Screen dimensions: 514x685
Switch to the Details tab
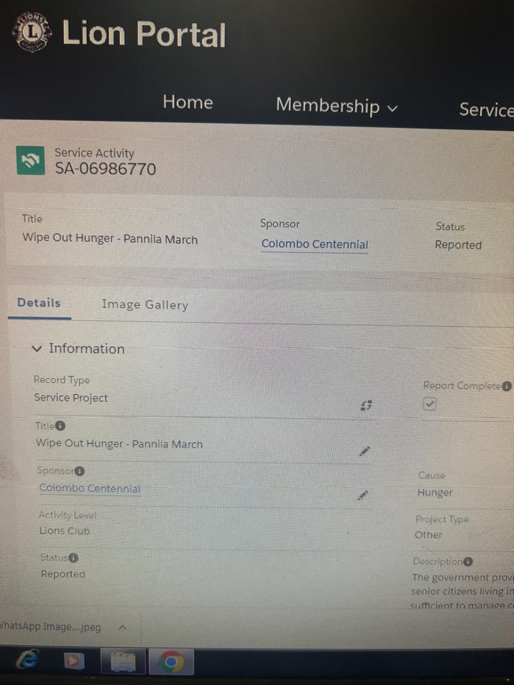(39, 303)
